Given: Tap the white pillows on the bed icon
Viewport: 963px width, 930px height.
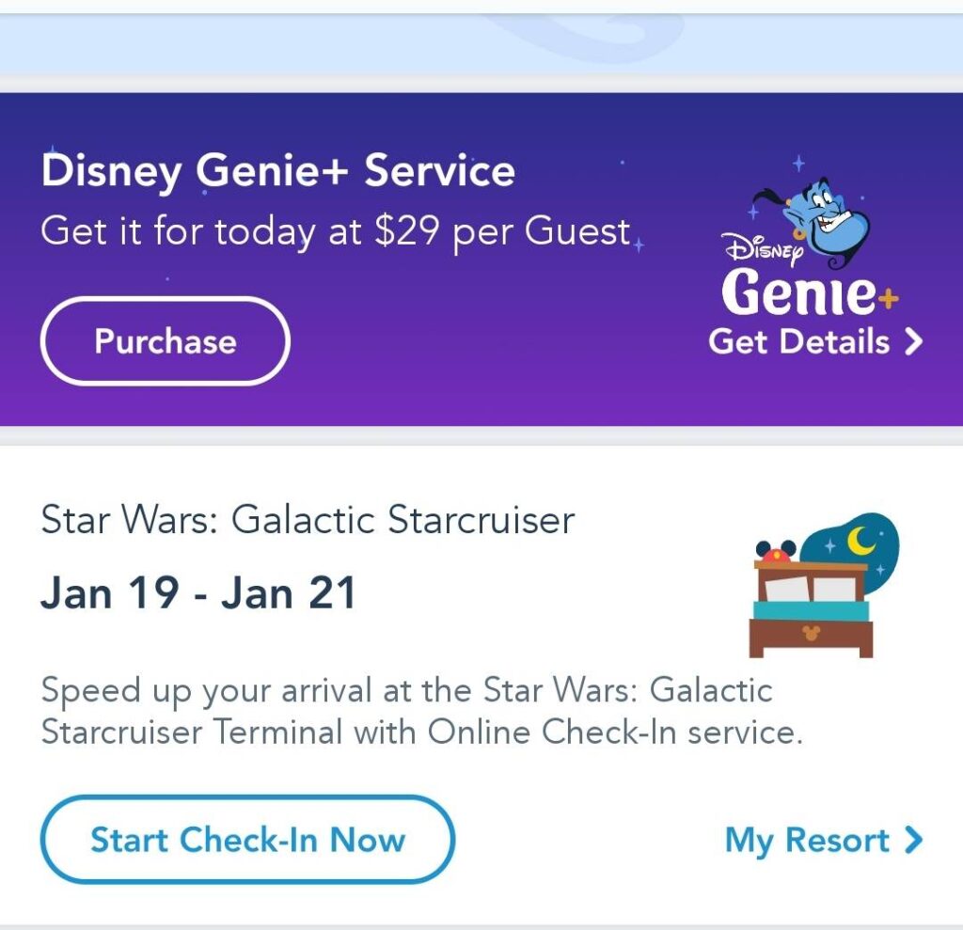Looking at the screenshot, I should (812, 590).
